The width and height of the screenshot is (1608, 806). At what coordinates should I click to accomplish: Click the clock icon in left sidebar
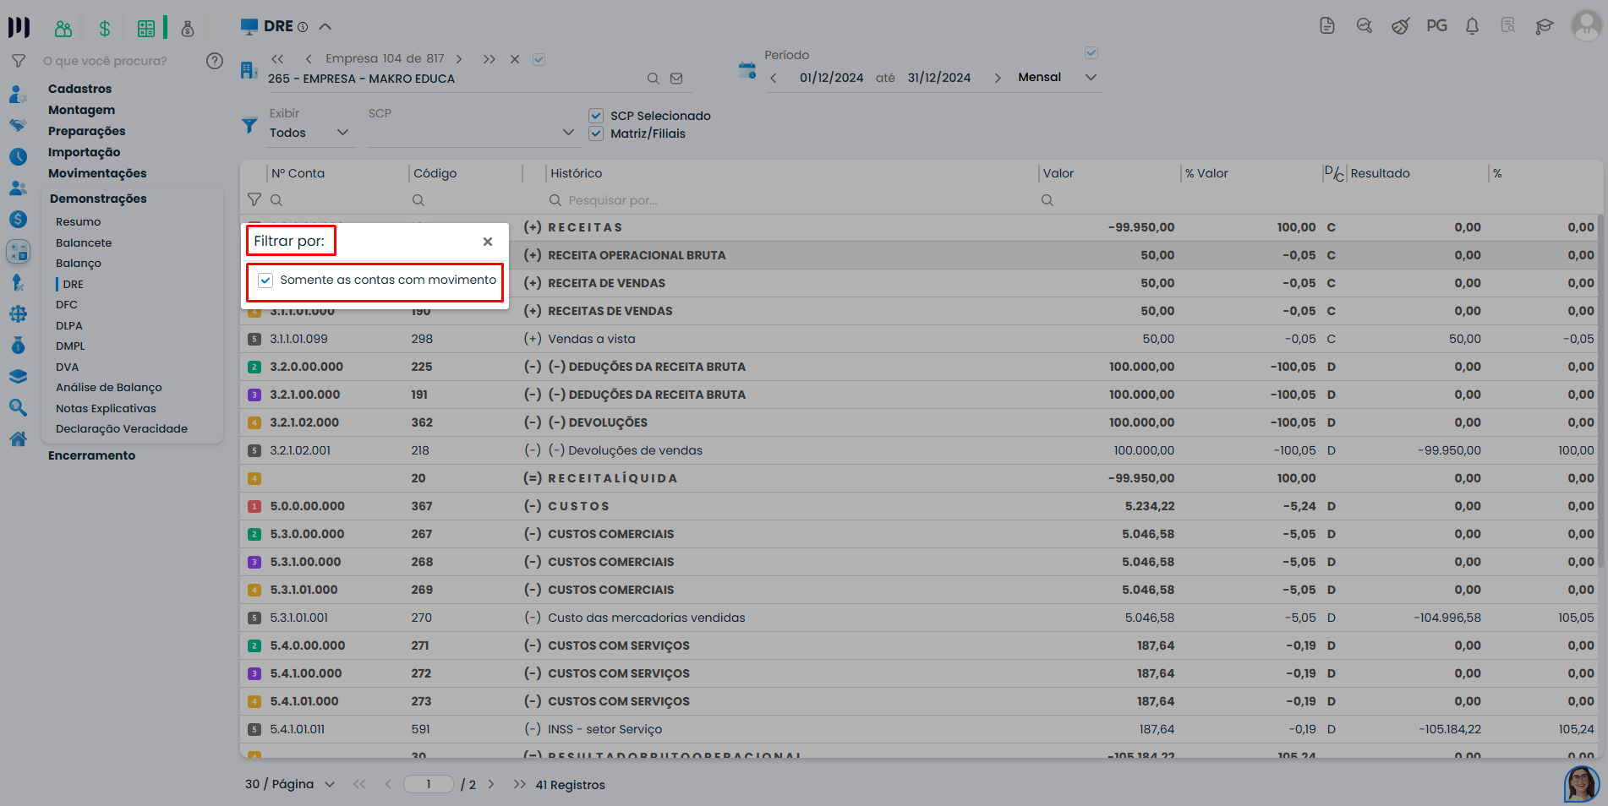18,157
